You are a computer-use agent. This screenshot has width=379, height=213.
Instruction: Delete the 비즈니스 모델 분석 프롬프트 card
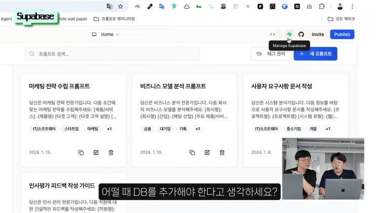click(222, 152)
